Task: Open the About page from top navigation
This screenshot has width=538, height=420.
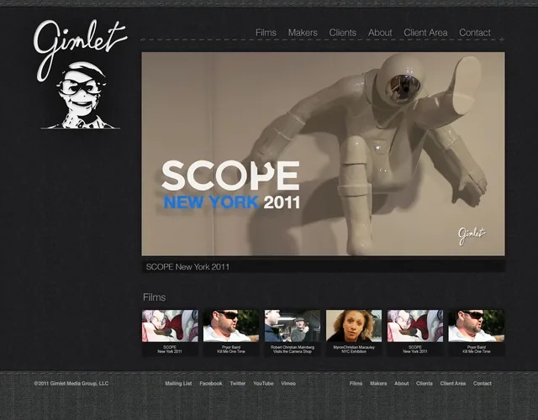Action: point(380,33)
